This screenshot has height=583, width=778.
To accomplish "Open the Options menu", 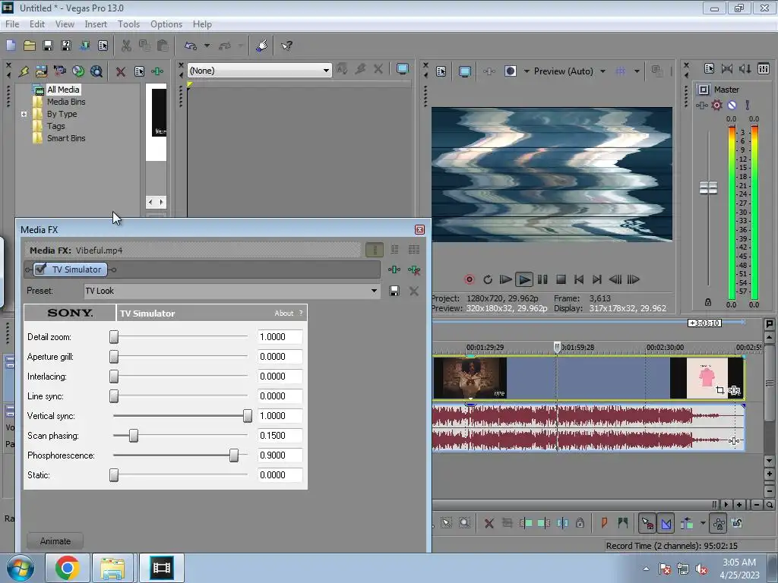I will pos(166,24).
